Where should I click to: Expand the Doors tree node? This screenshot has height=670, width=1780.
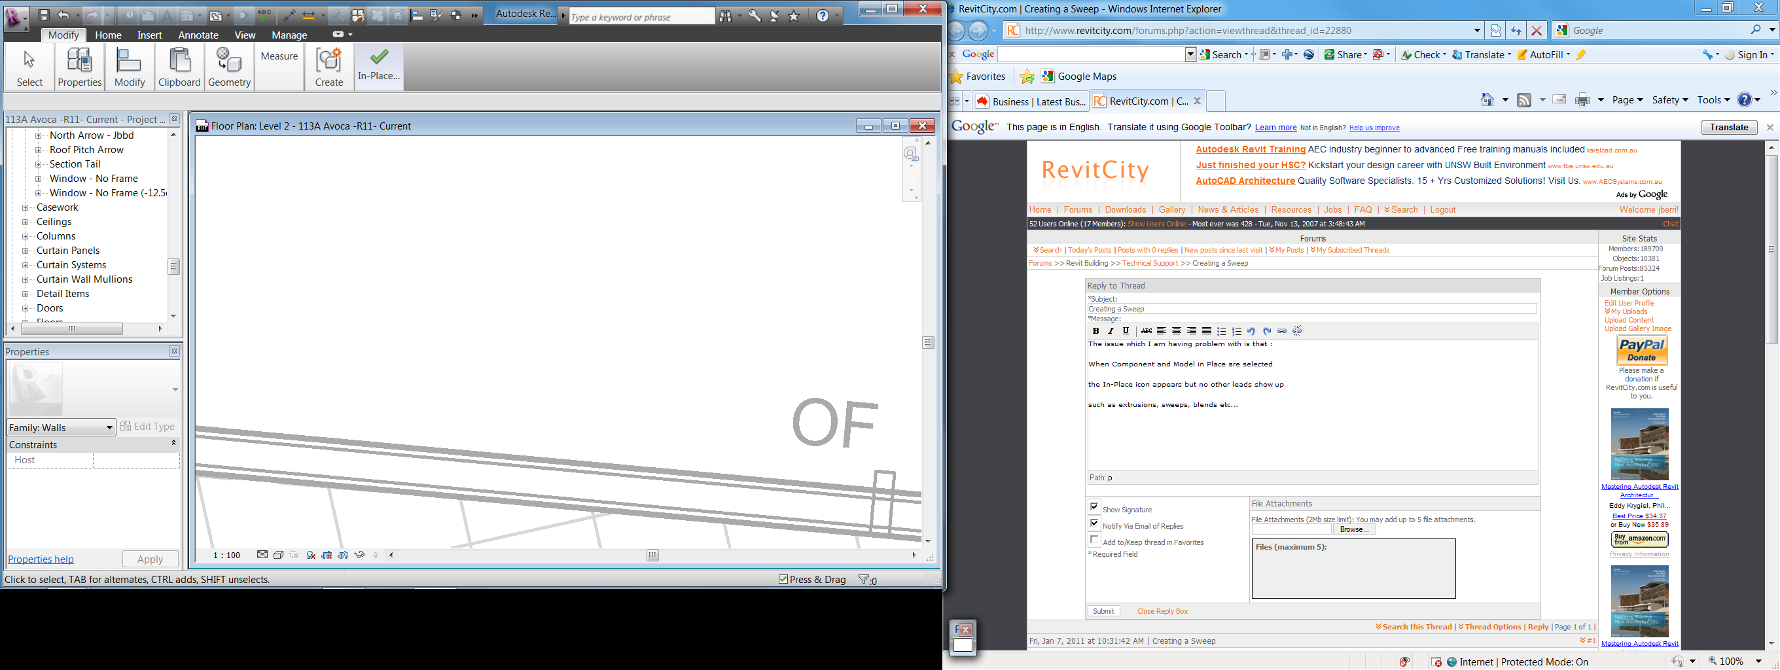point(25,308)
